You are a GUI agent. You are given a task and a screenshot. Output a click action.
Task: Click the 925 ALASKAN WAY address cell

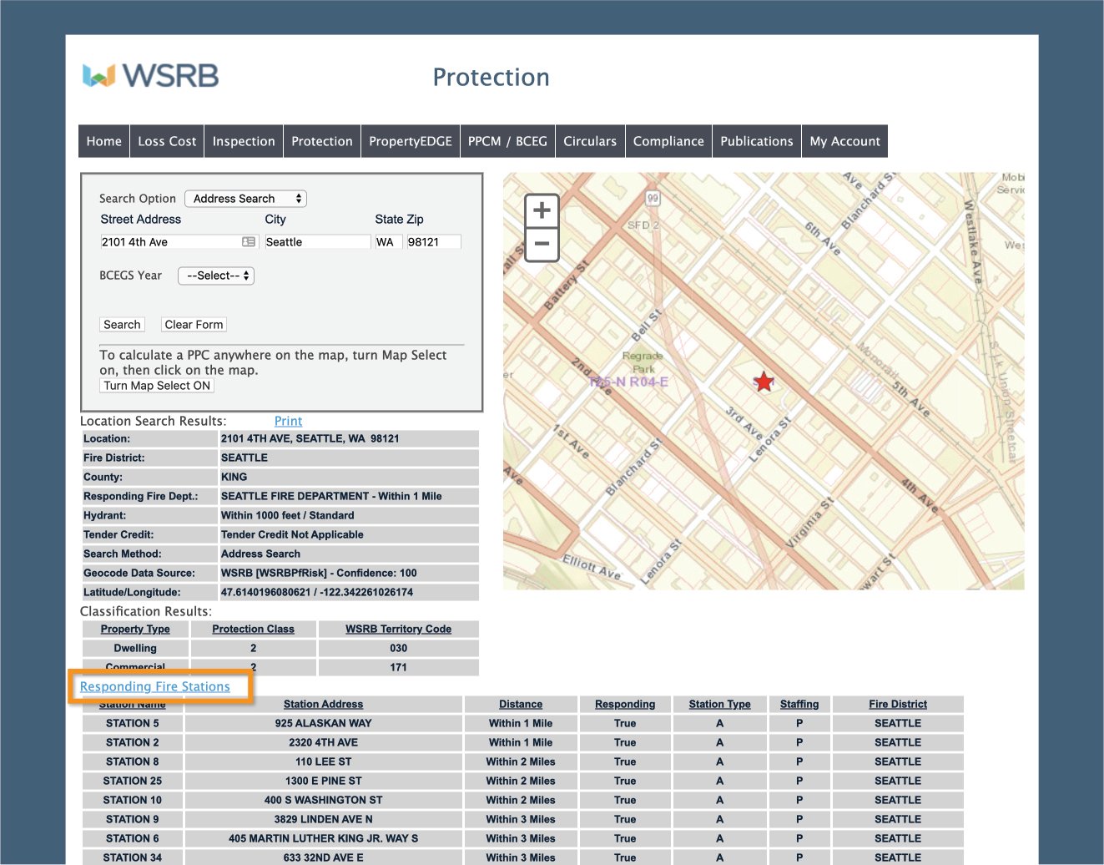[323, 723]
